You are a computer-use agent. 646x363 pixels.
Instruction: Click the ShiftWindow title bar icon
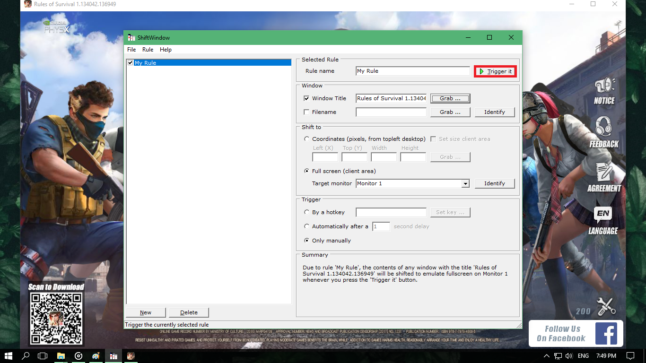pos(131,38)
